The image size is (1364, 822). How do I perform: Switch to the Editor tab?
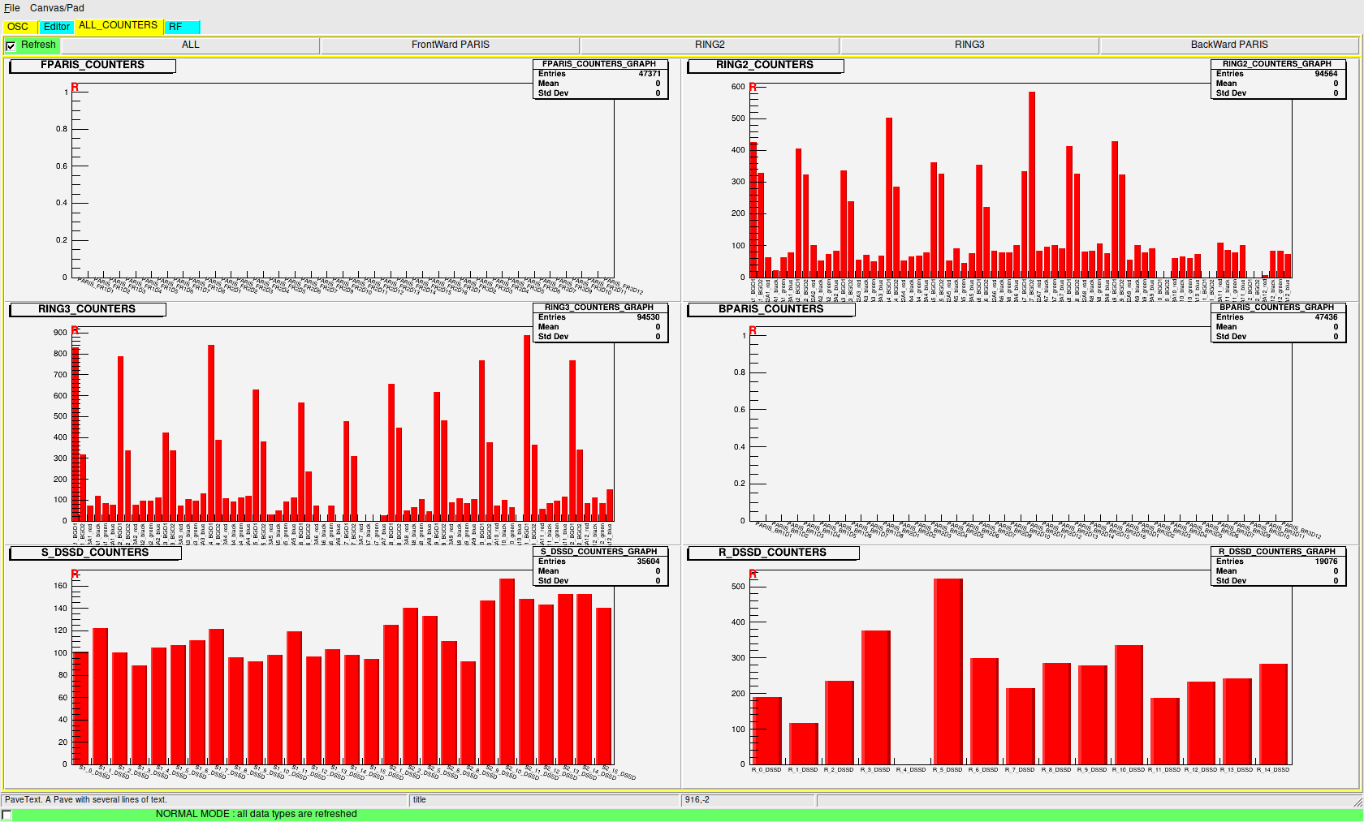pos(56,26)
